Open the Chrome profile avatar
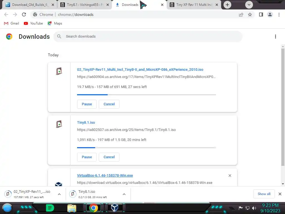Screen dimensions: 285x214 pyautogui.click(x=270, y=14)
